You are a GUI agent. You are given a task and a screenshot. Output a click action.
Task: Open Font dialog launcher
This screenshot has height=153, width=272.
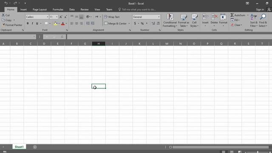coord(67,30)
